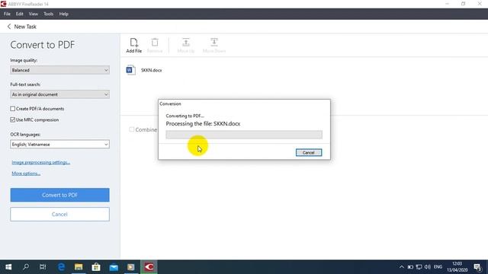Open the More options link
The height and width of the screenshot is (274, 488).
click(x=26, y=174)
